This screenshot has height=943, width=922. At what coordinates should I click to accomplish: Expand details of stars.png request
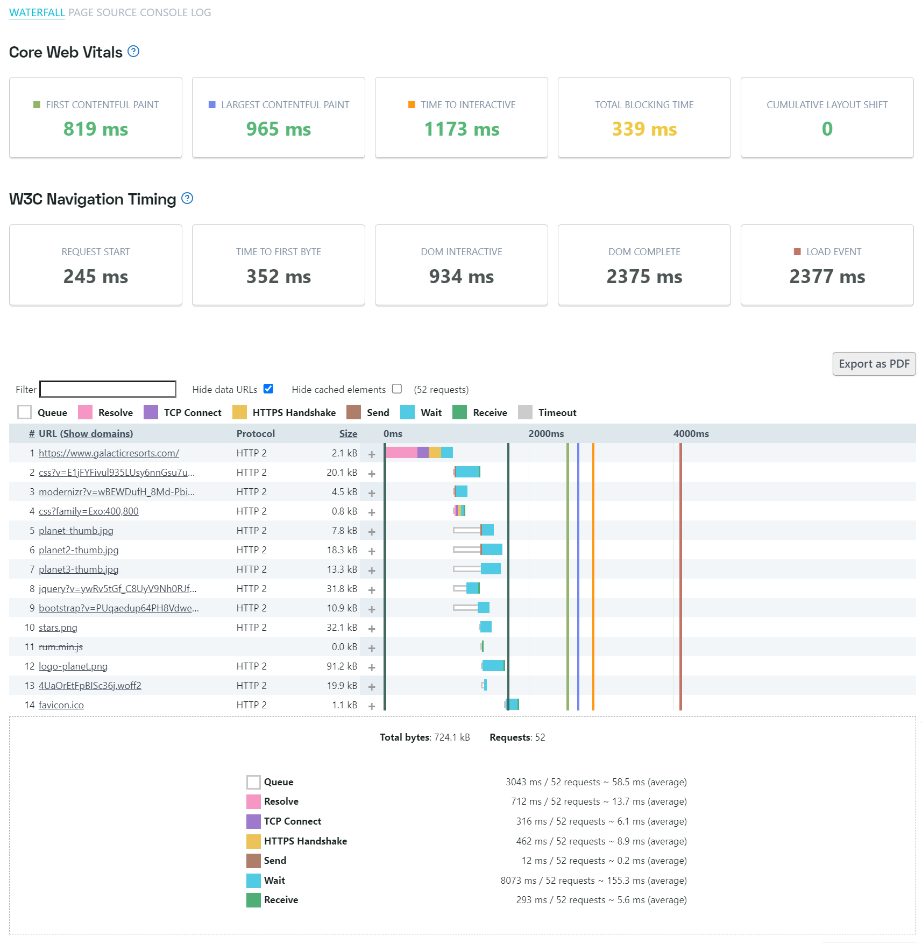[372, 629]
